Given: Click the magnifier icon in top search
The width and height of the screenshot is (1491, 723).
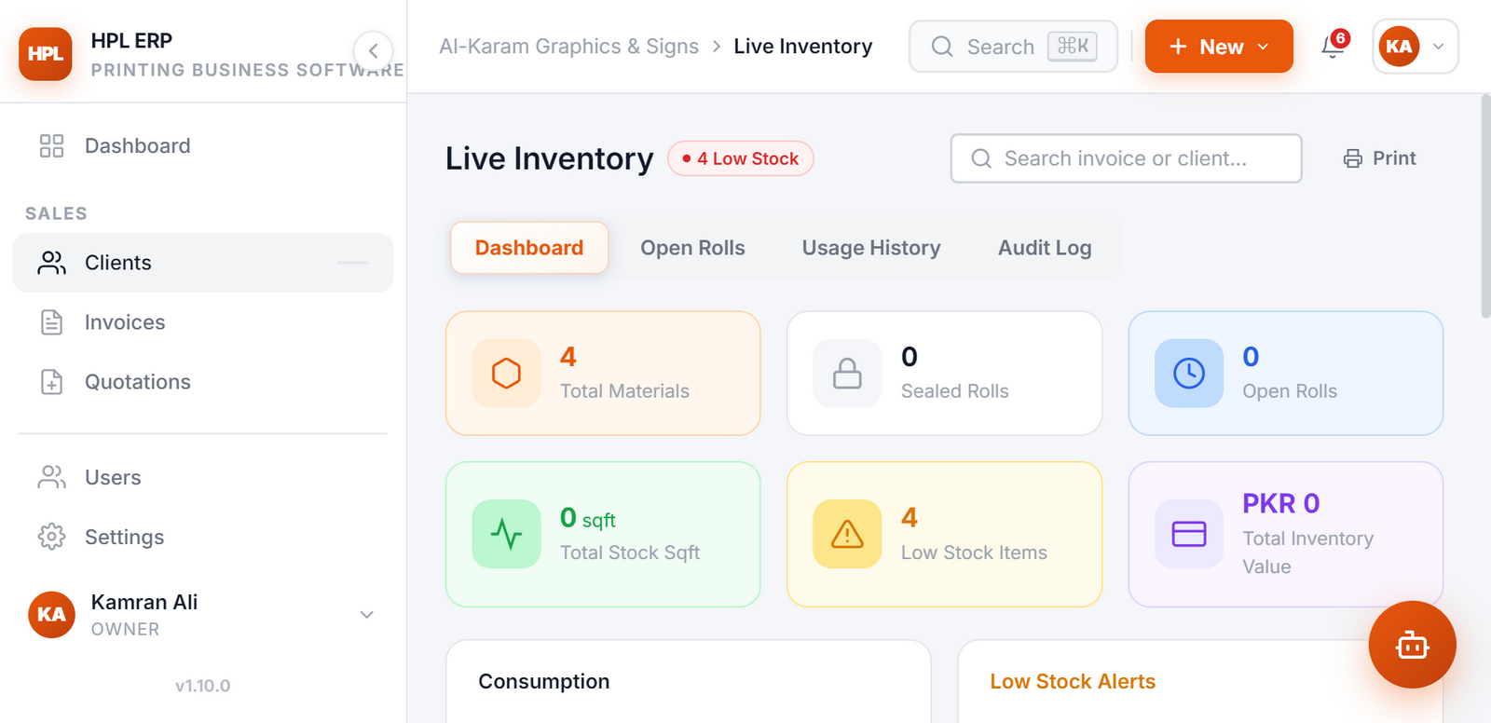Looking at the screenshot, I should pos(942,47).
